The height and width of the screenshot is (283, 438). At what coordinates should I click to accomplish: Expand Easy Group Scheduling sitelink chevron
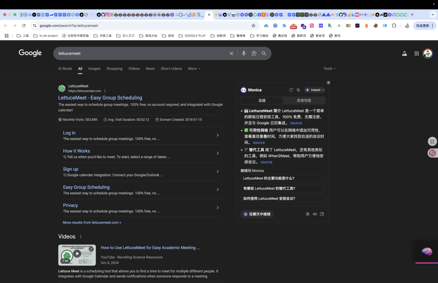pyautogui.click(x=218, y=189)
